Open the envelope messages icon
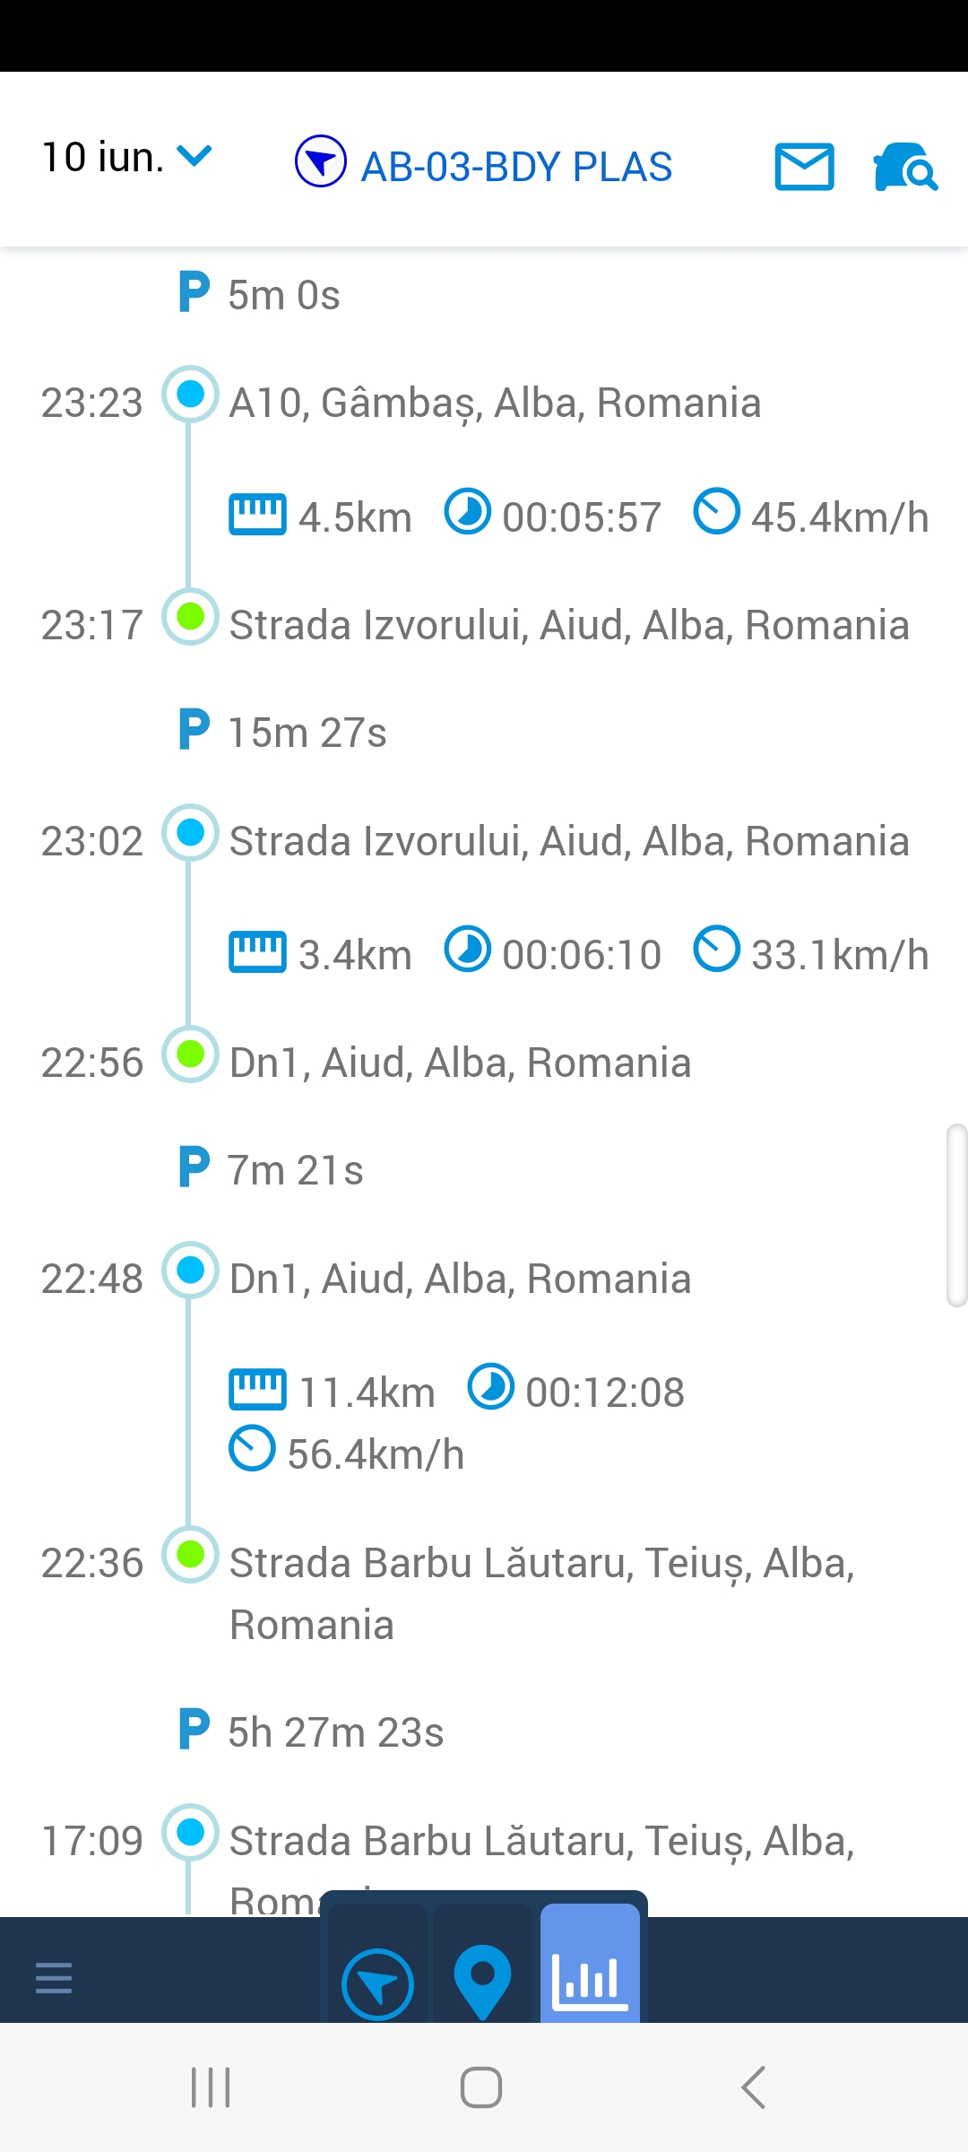The width and height of the screenshot is (968, 2152). click(804, 167)
